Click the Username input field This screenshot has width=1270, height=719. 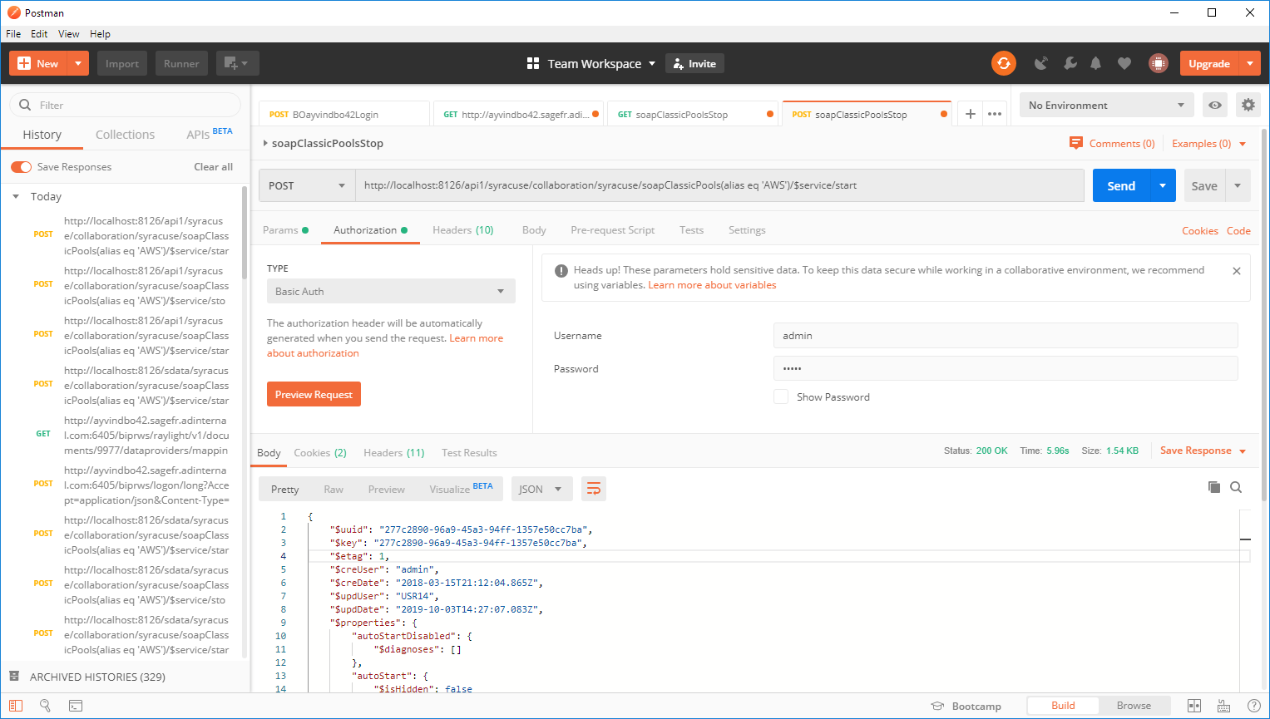1005,336
